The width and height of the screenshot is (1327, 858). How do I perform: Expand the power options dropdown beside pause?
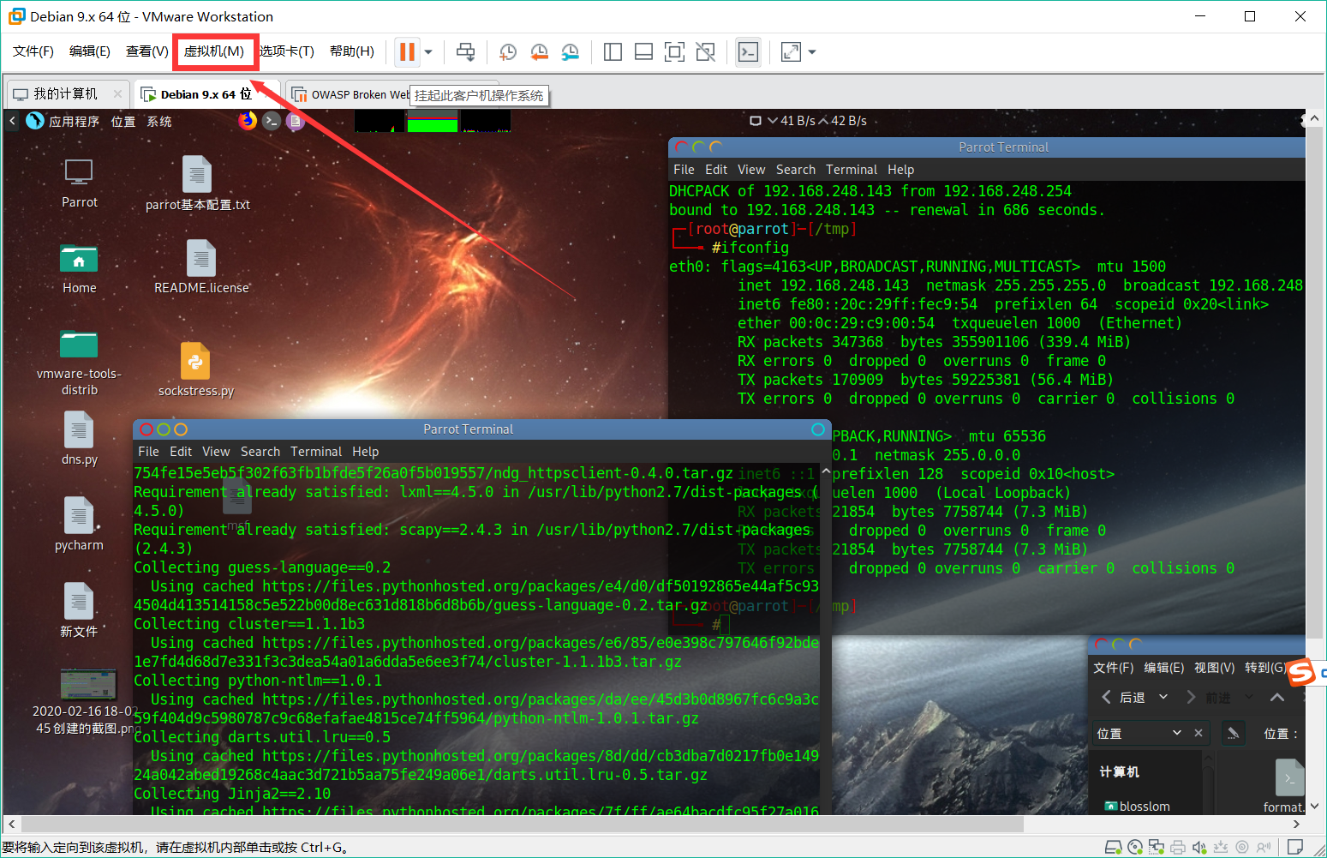tap(428, 52)
